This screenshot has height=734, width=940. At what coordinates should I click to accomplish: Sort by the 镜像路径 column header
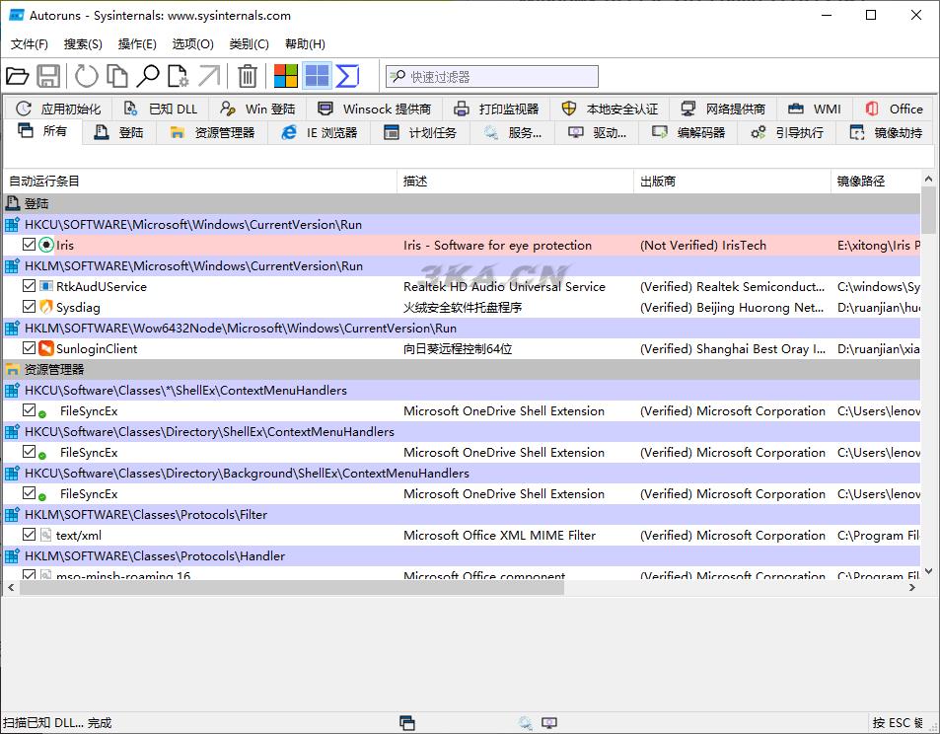pos(876,181)
